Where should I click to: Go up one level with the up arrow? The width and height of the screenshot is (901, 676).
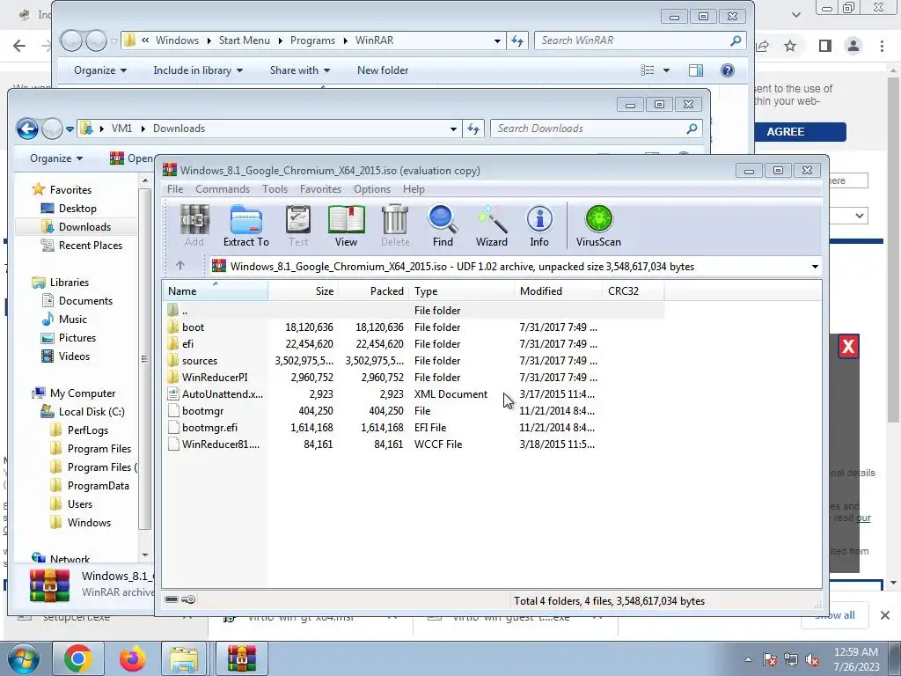179,266
